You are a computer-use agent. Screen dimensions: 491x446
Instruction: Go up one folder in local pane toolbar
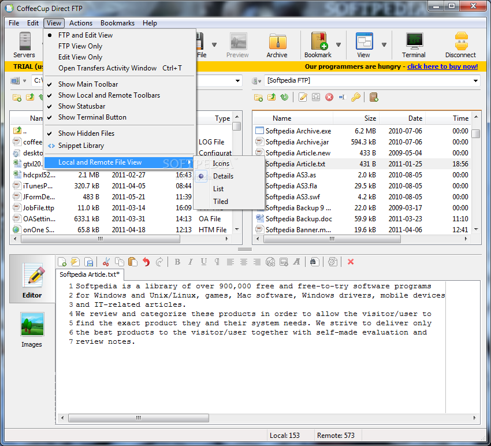click(30, 98)
